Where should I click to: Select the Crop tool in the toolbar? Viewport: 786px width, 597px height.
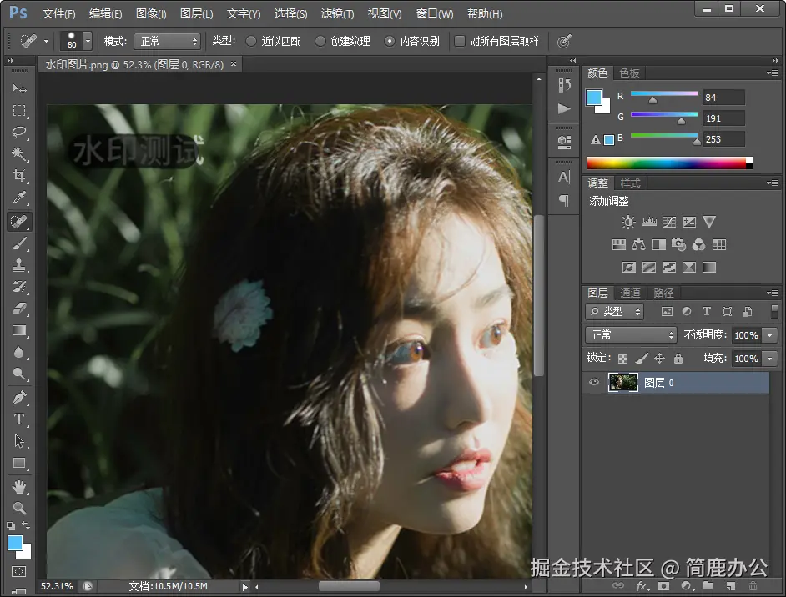18,175
